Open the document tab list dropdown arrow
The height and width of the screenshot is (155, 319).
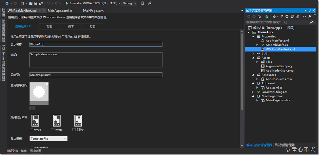(x=242, y=11)
